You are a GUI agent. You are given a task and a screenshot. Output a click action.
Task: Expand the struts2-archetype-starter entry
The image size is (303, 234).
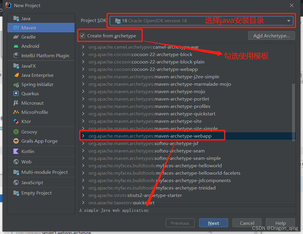[83, 195]
